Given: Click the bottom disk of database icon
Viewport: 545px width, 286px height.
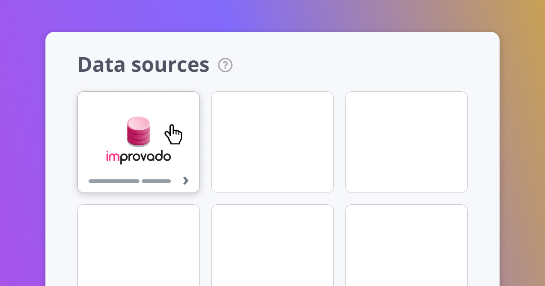Looking at the screenshot, I should click(x=139, y=143).
